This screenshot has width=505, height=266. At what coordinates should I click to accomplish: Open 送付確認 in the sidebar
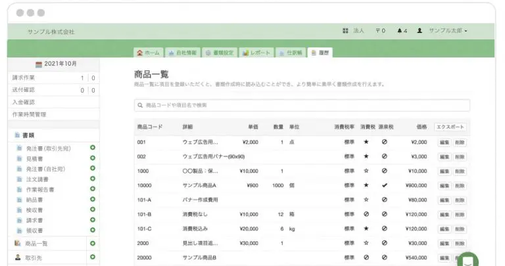[23, 90]
